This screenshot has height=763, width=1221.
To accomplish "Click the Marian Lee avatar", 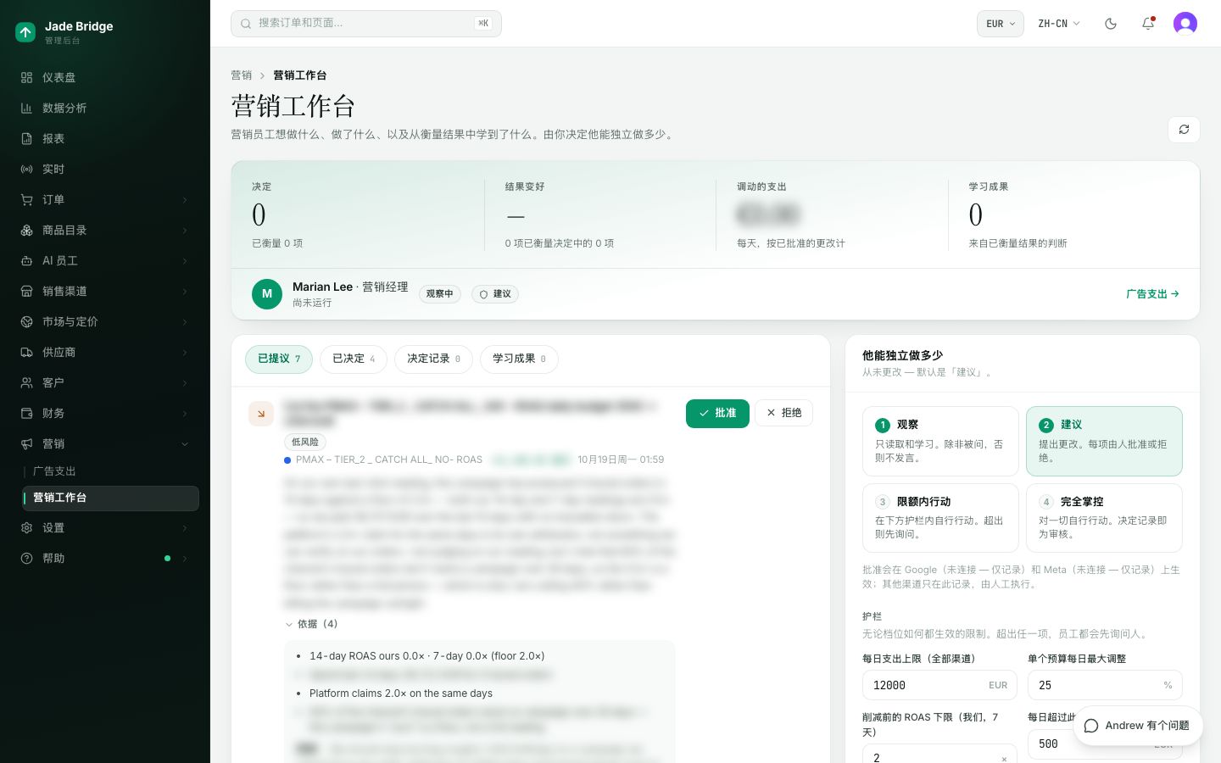I will point(267,294).
